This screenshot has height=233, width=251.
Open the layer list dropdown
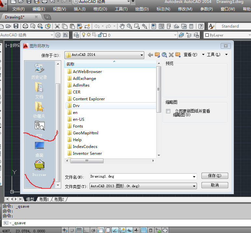coord(175,35)
